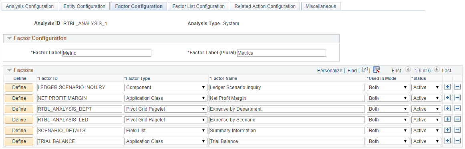Screen dimensions: 465x149
Task: Edit Factor ID field TRIAL BALANCE
Action: [x=79, y=141]
